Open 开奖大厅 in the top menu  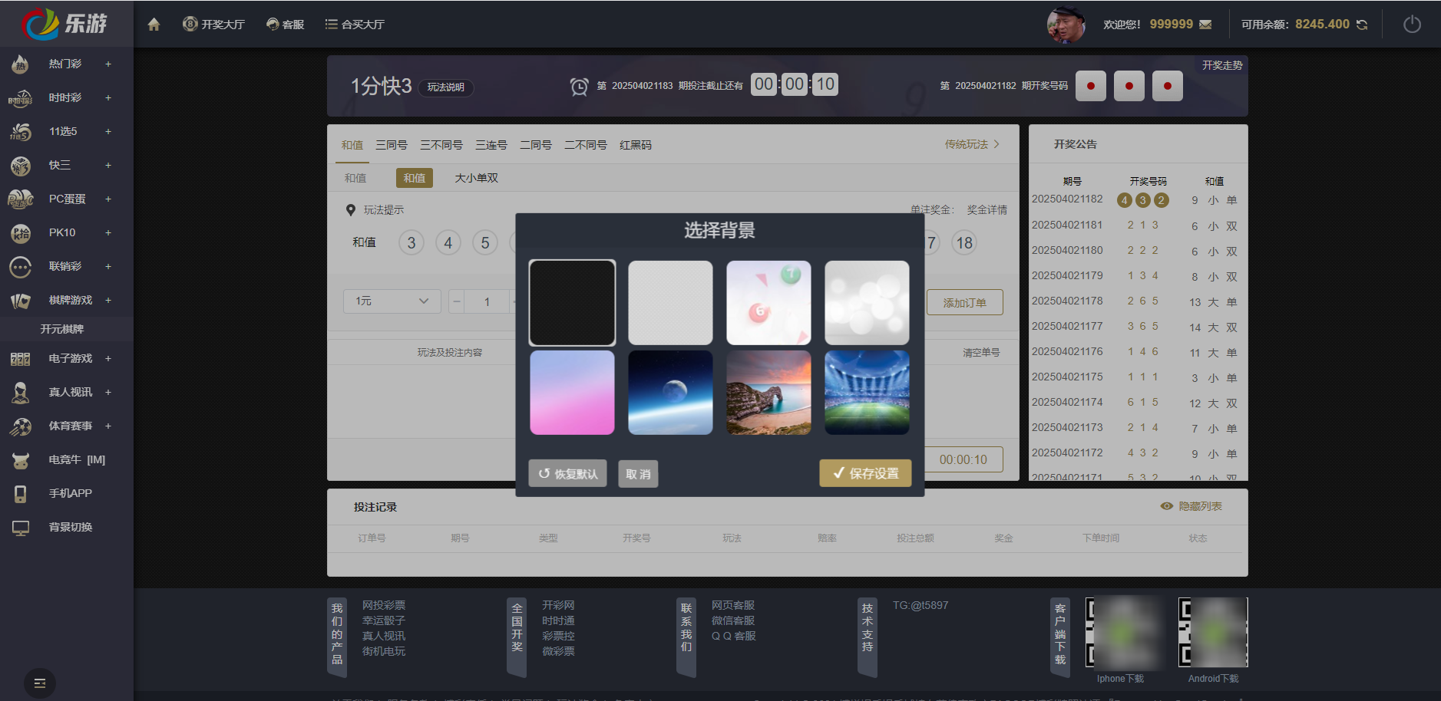tap(214, 24)
